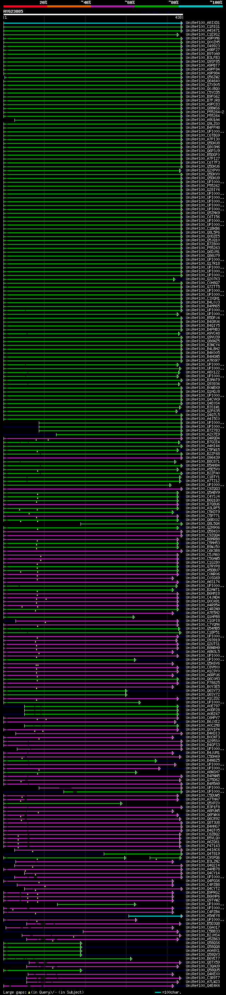Screen dimensions: 226x995
Task: Select label UniRef100_Q9LZG0
Action: (203, 124)
